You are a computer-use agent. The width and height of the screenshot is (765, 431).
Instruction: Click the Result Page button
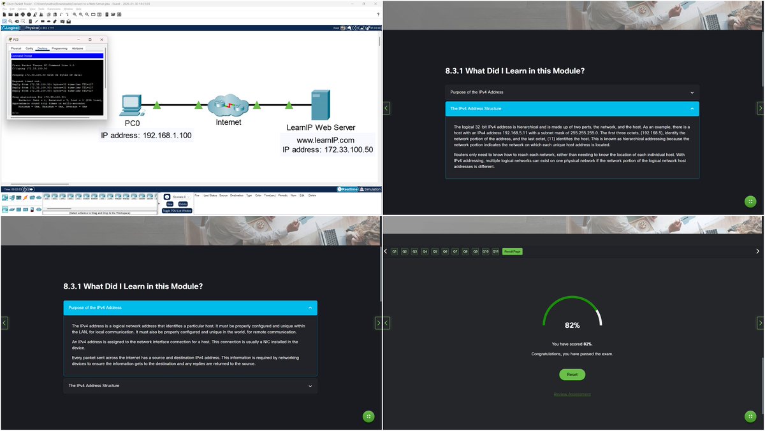click(x=513, y=251)
